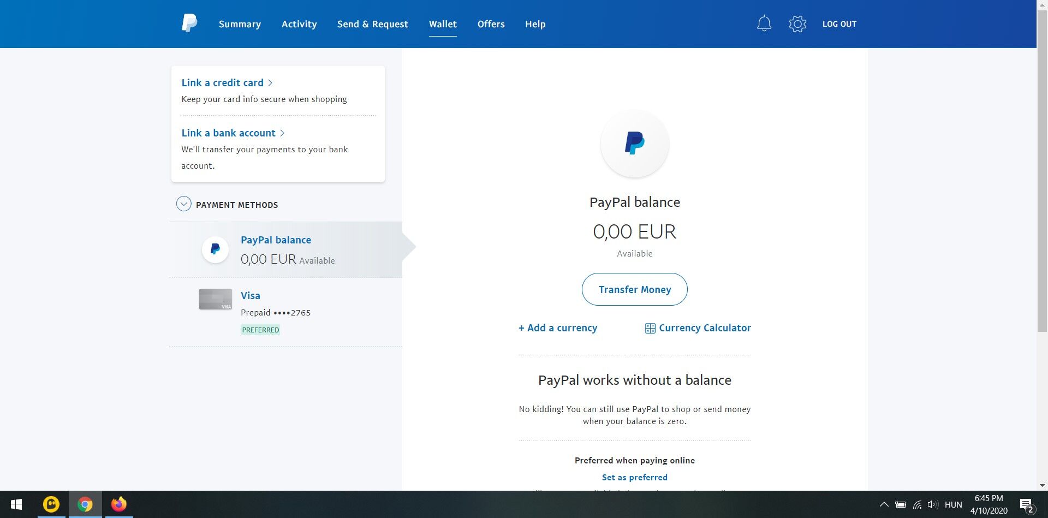Viewport: 1048px width, 518px height.
Task: Open the Windows Start menu
Action: [x=16, y=504]
